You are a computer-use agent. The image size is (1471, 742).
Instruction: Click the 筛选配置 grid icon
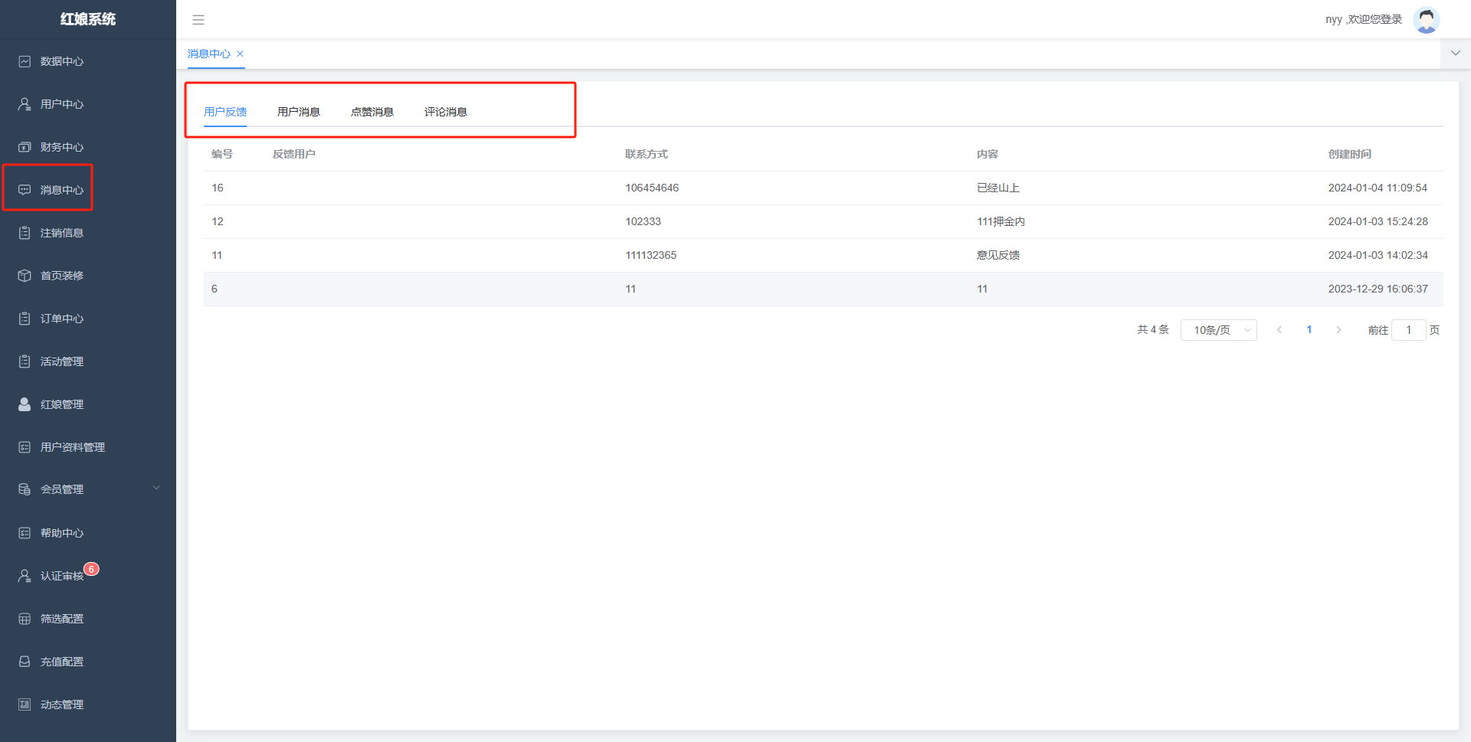pyautogui.click(x=25, y=619)
